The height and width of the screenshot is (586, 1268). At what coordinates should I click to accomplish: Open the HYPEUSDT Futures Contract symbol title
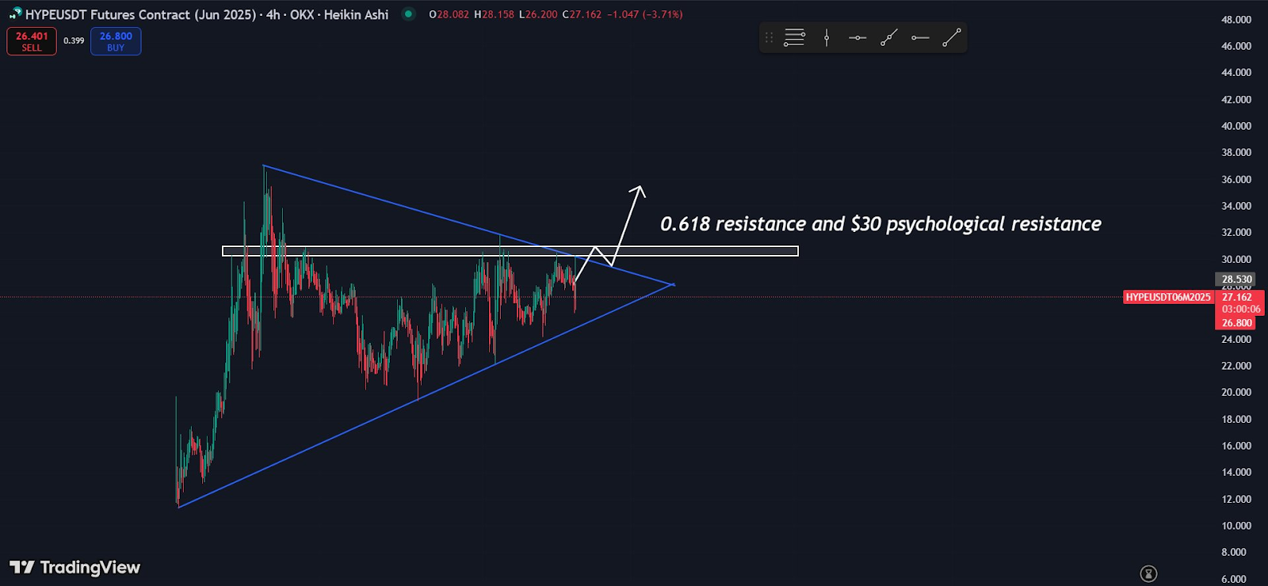click(x=207, y=14)
